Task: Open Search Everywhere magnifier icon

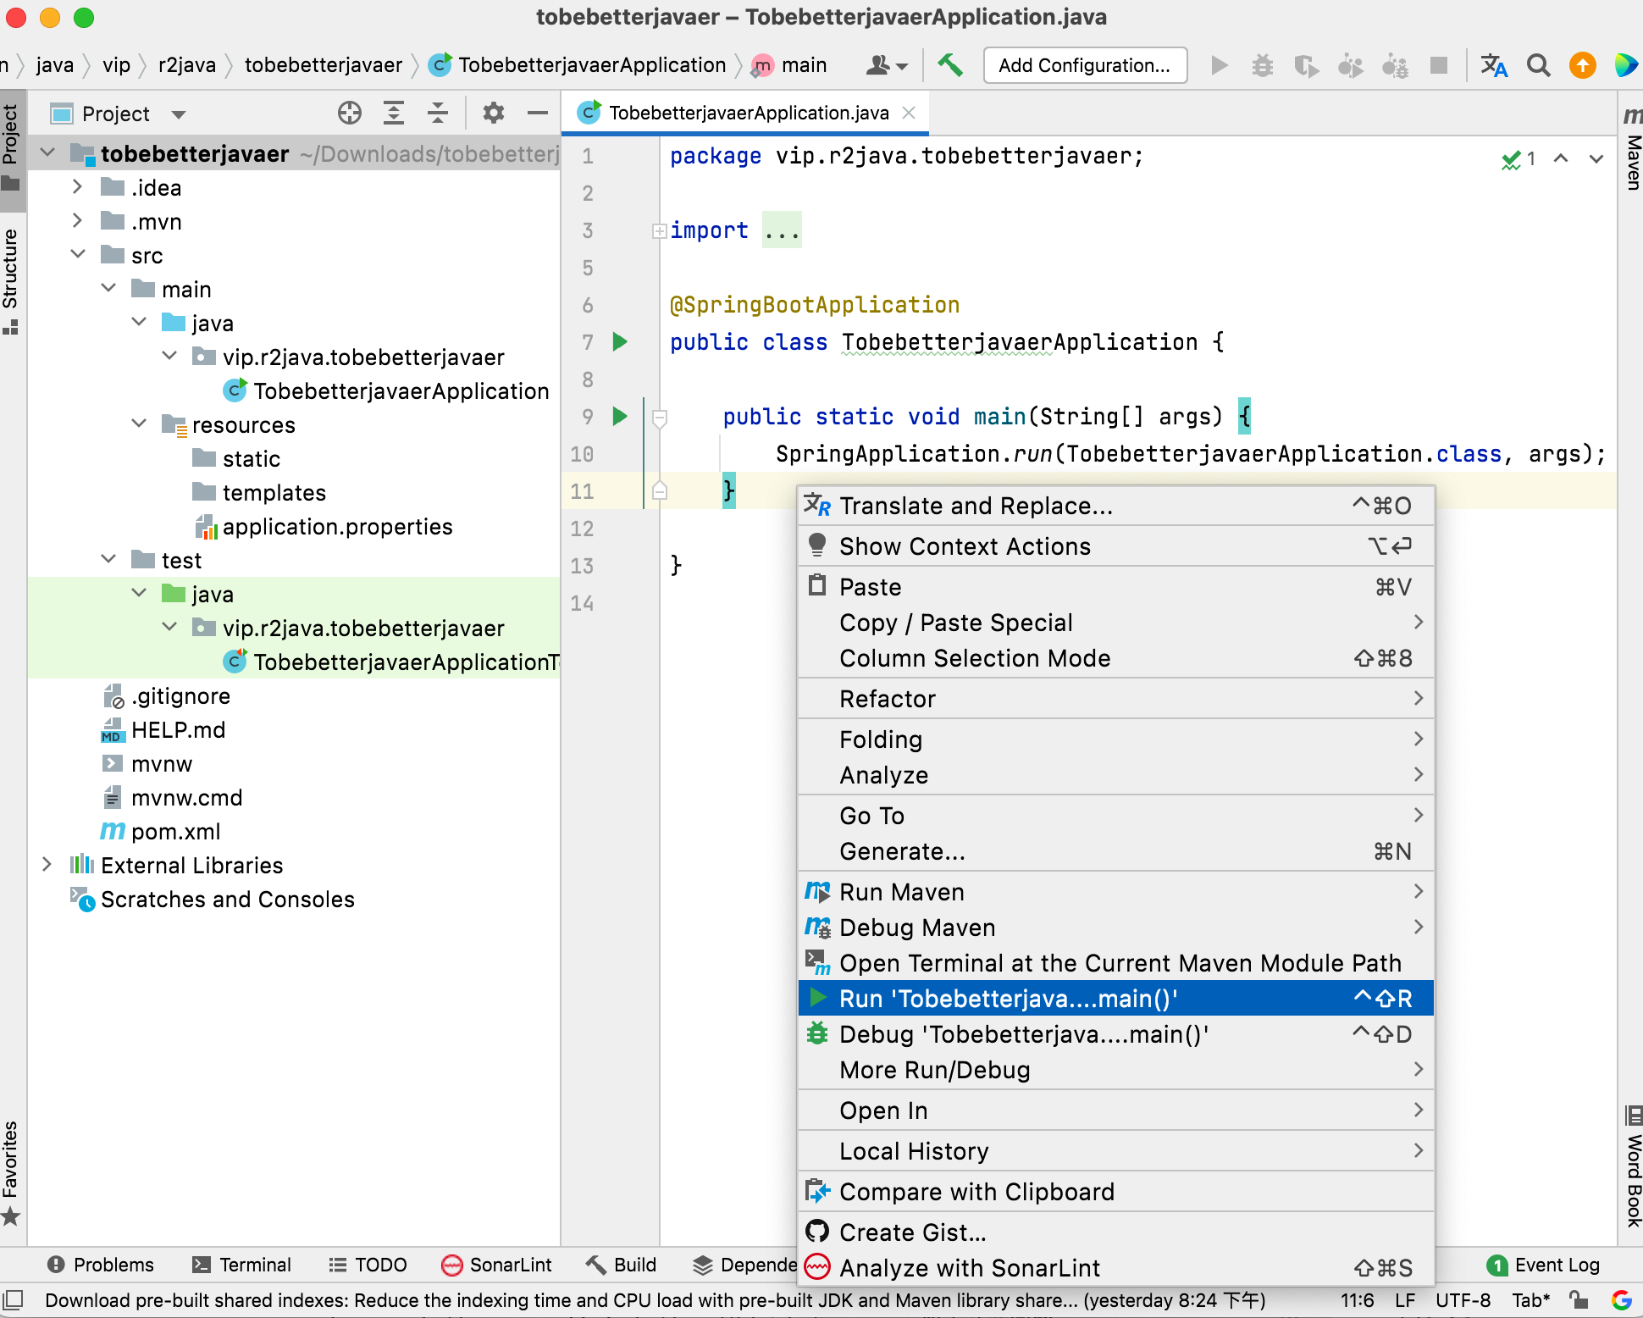Action: [x=1538, y=65]
